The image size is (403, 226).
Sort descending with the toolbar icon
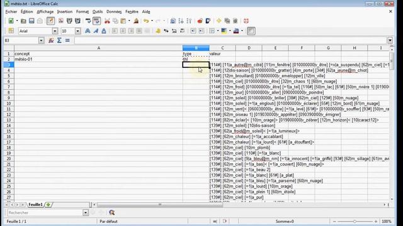[189, 21]
